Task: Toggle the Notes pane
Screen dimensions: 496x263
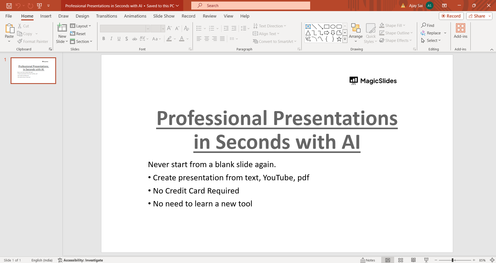Action: pos(368,260)
